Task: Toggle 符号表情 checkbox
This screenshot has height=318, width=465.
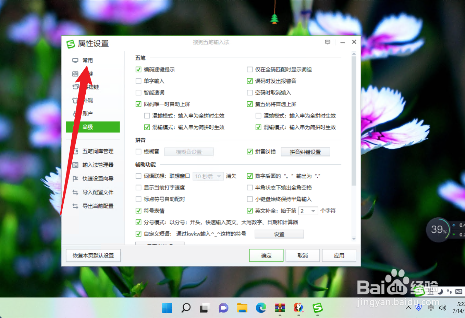Action: point(138,211)
